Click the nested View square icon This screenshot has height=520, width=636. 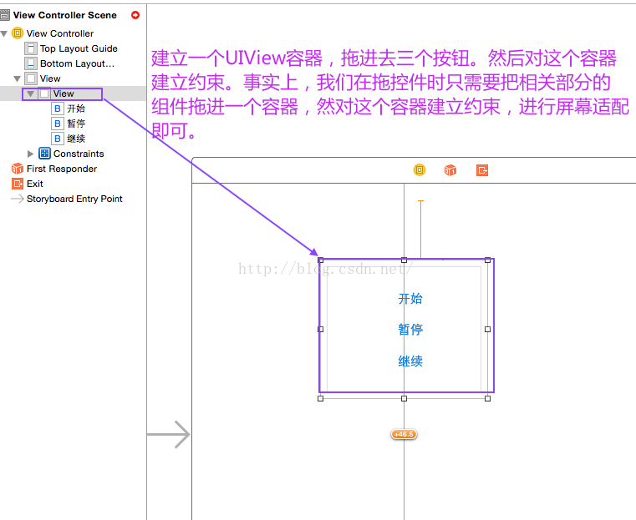[44, 93]
